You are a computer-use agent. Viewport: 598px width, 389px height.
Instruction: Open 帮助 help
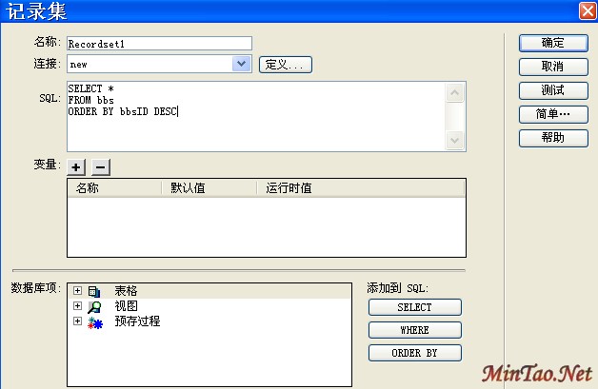coord(552,138)
